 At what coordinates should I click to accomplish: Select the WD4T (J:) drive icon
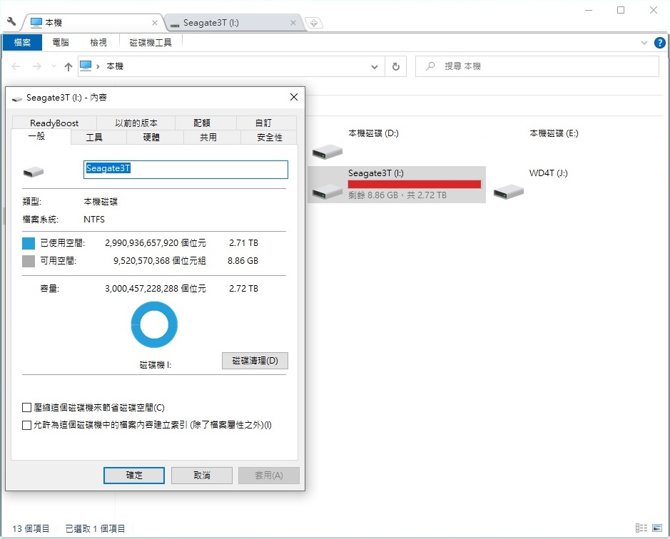(509, 191)
